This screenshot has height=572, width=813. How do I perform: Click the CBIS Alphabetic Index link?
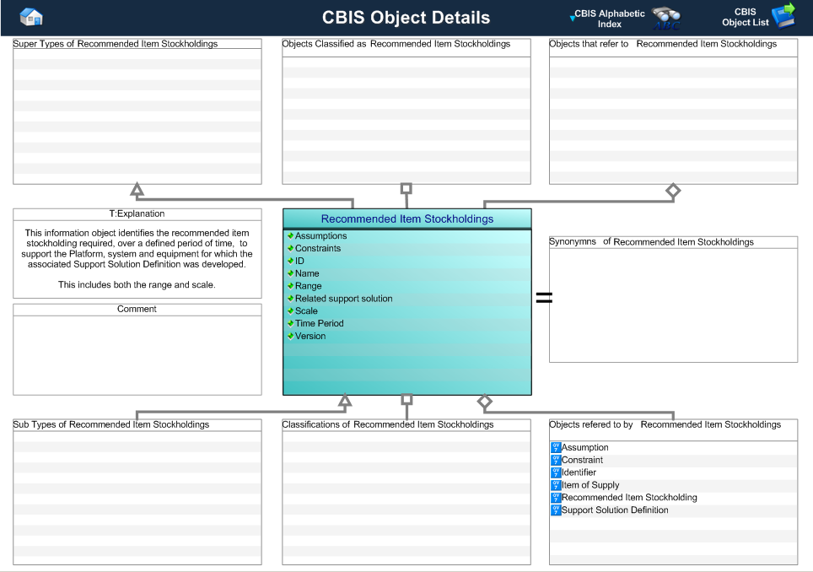[609, 19]
